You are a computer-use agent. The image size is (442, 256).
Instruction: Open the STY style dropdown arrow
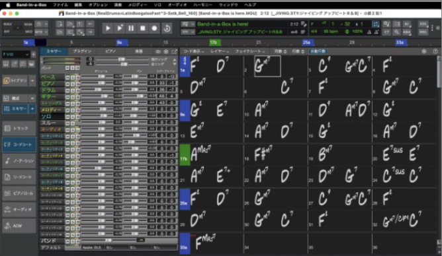[x=193, y=32]
